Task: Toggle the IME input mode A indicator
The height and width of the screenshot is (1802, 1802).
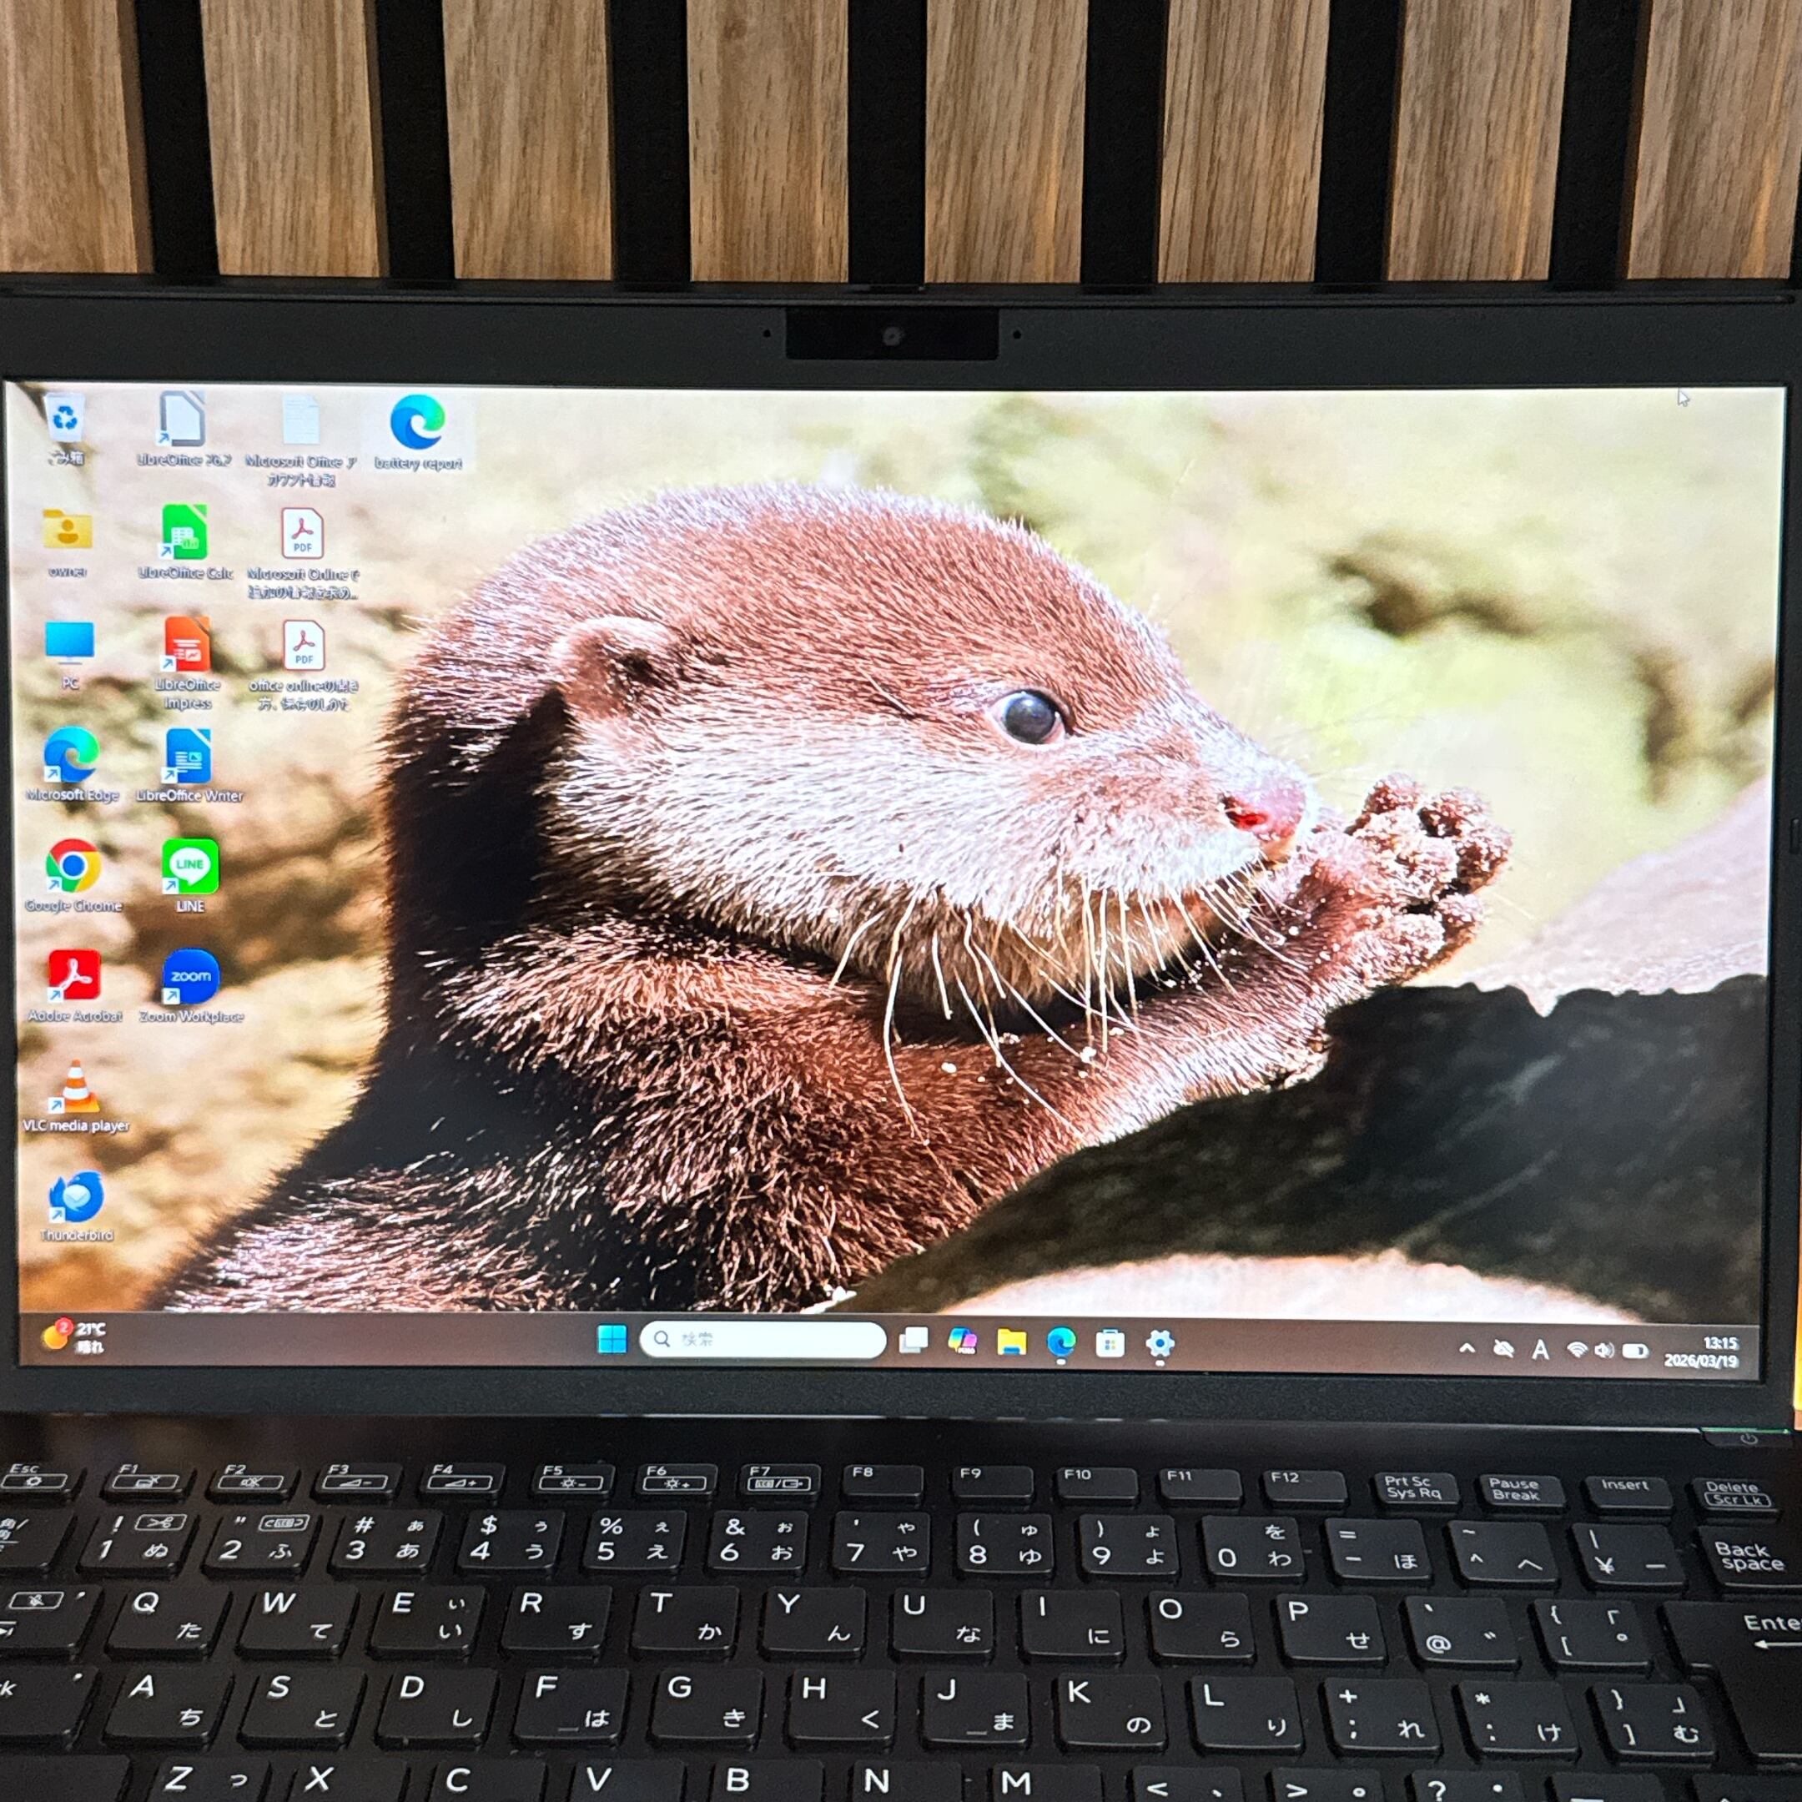Action: (x=1540, y=1350)
